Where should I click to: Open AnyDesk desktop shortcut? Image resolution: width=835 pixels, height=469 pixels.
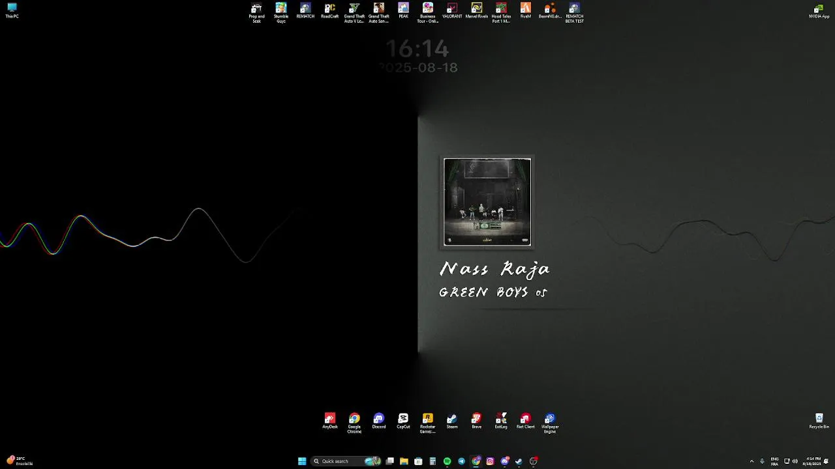330,421
